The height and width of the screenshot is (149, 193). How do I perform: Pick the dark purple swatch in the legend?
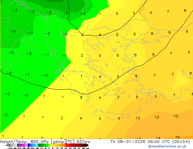tap(18, 145)
